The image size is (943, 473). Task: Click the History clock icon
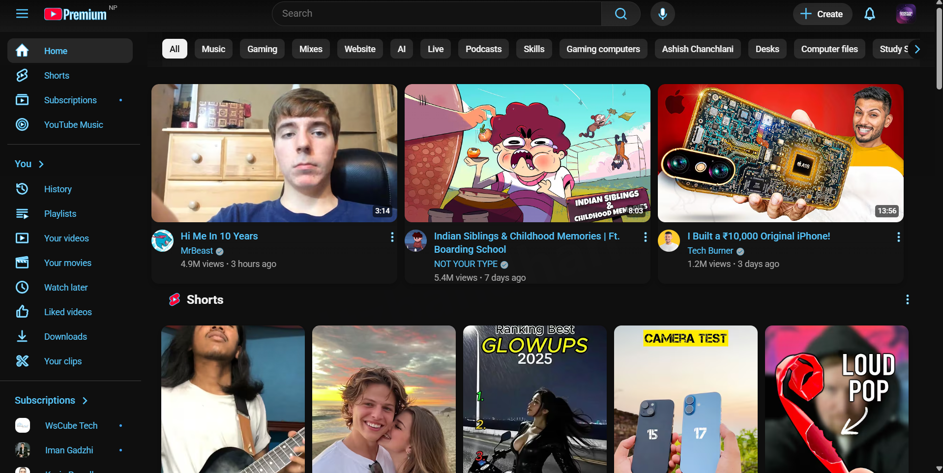coord(22,189)
